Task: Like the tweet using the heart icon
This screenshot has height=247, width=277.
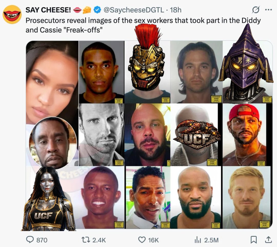Action: (x=142, y=240)
